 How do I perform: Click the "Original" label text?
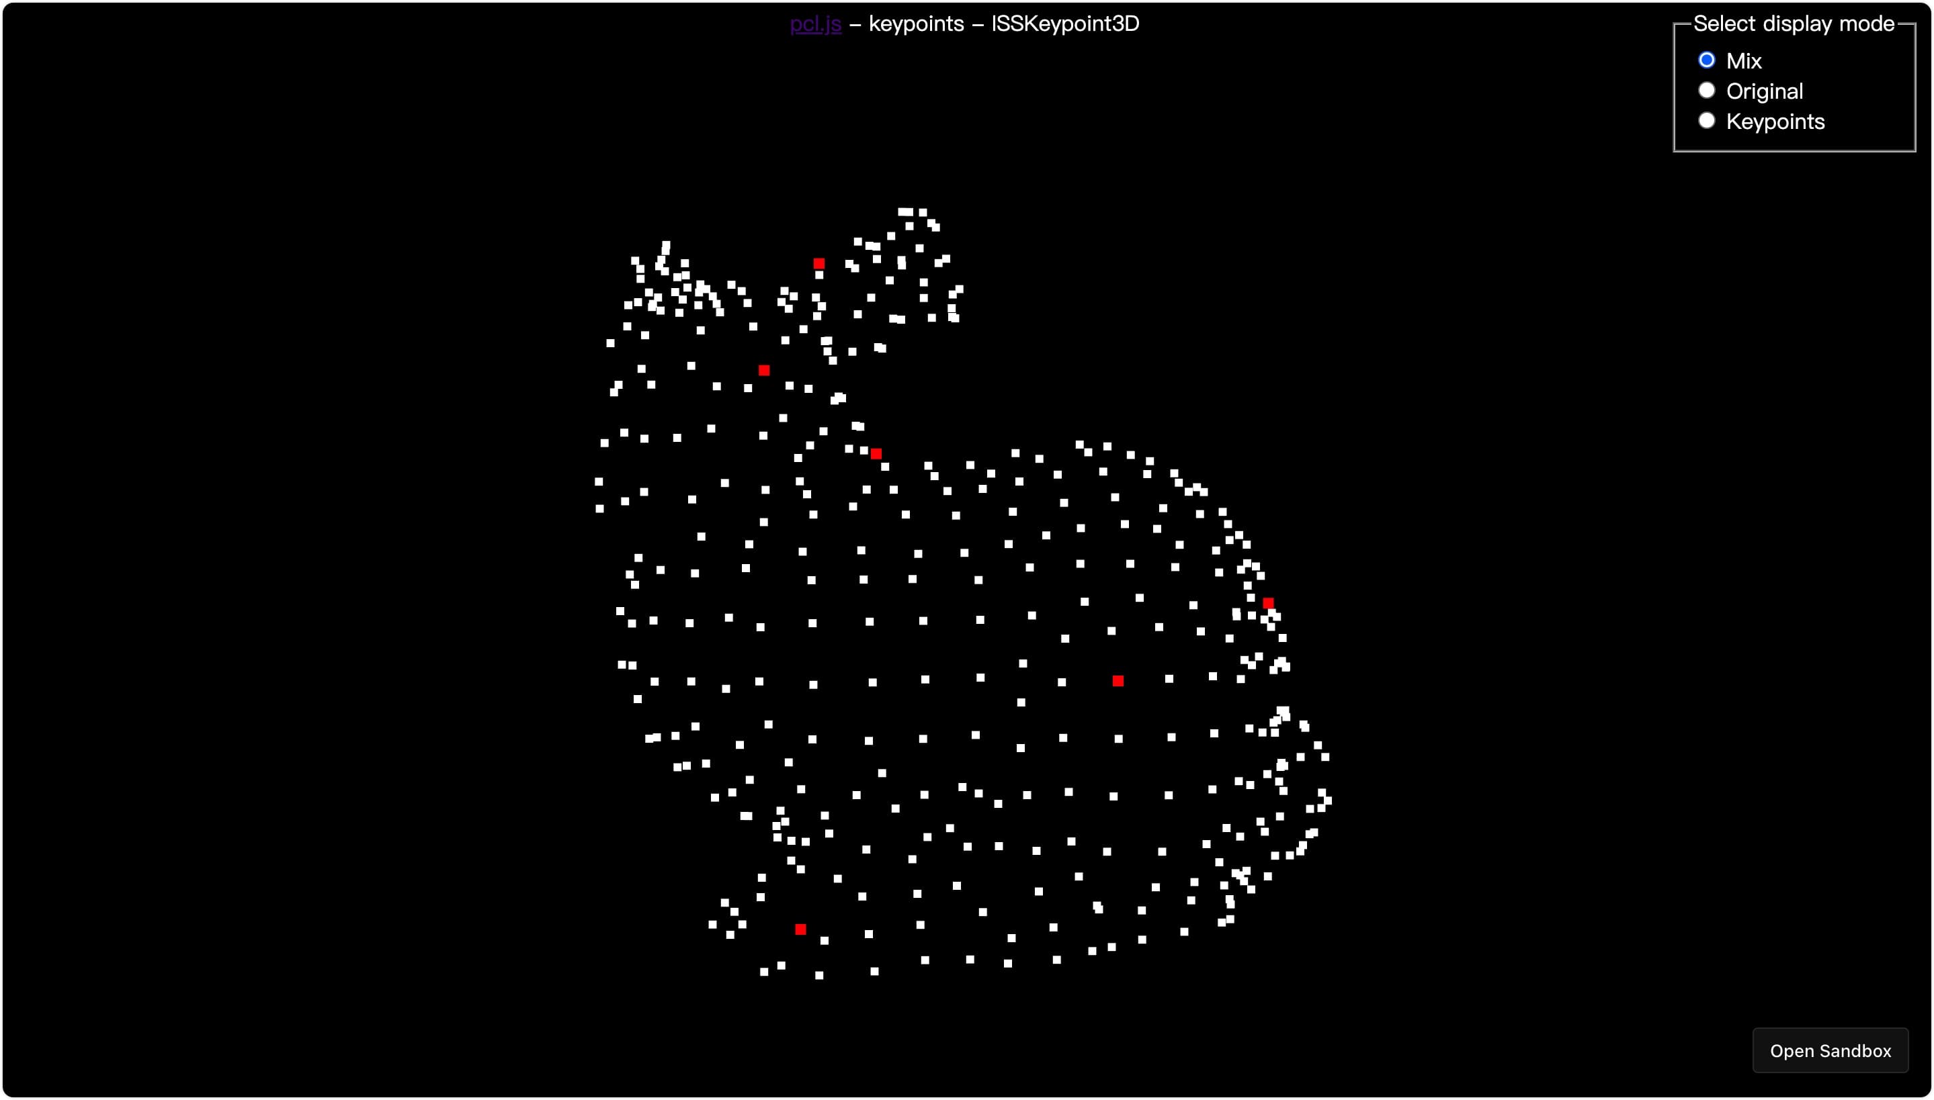1764,91
